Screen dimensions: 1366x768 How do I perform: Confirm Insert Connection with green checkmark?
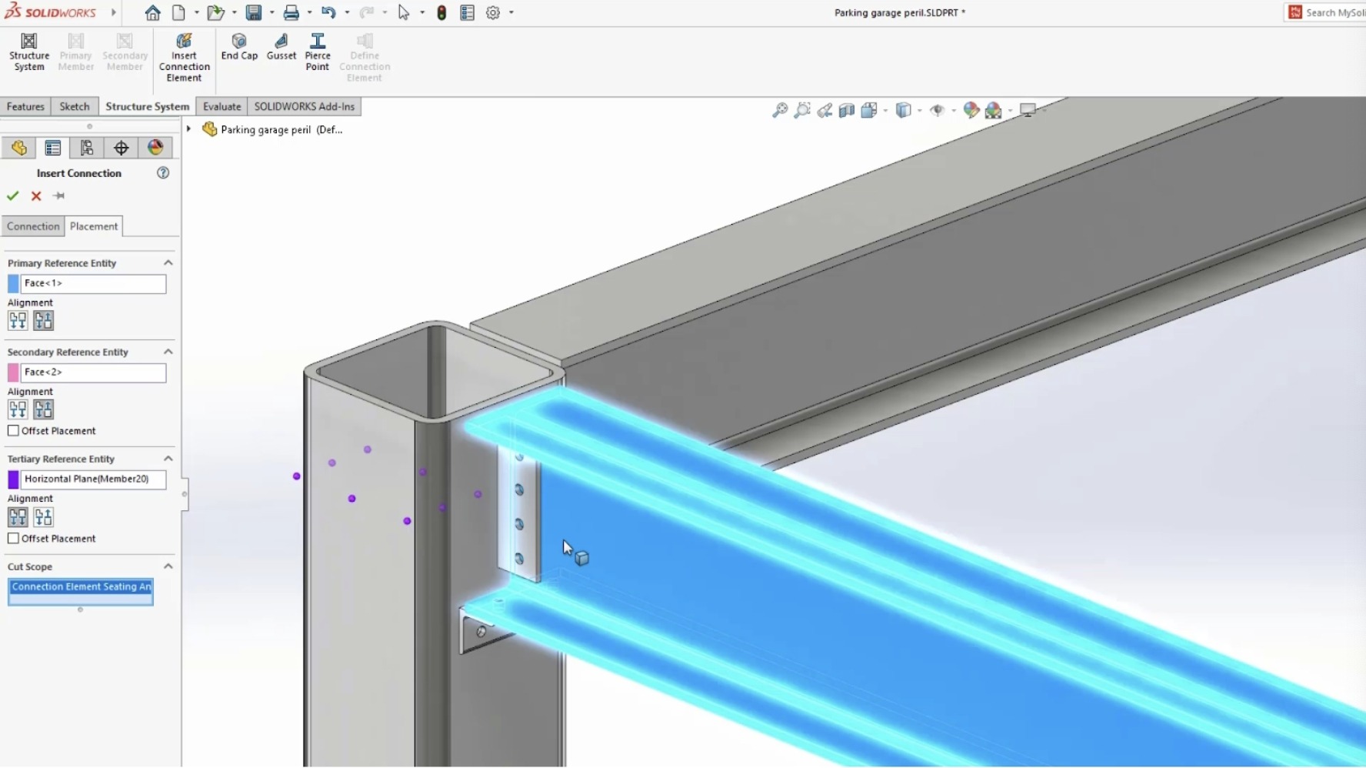[x=12, y=196]
